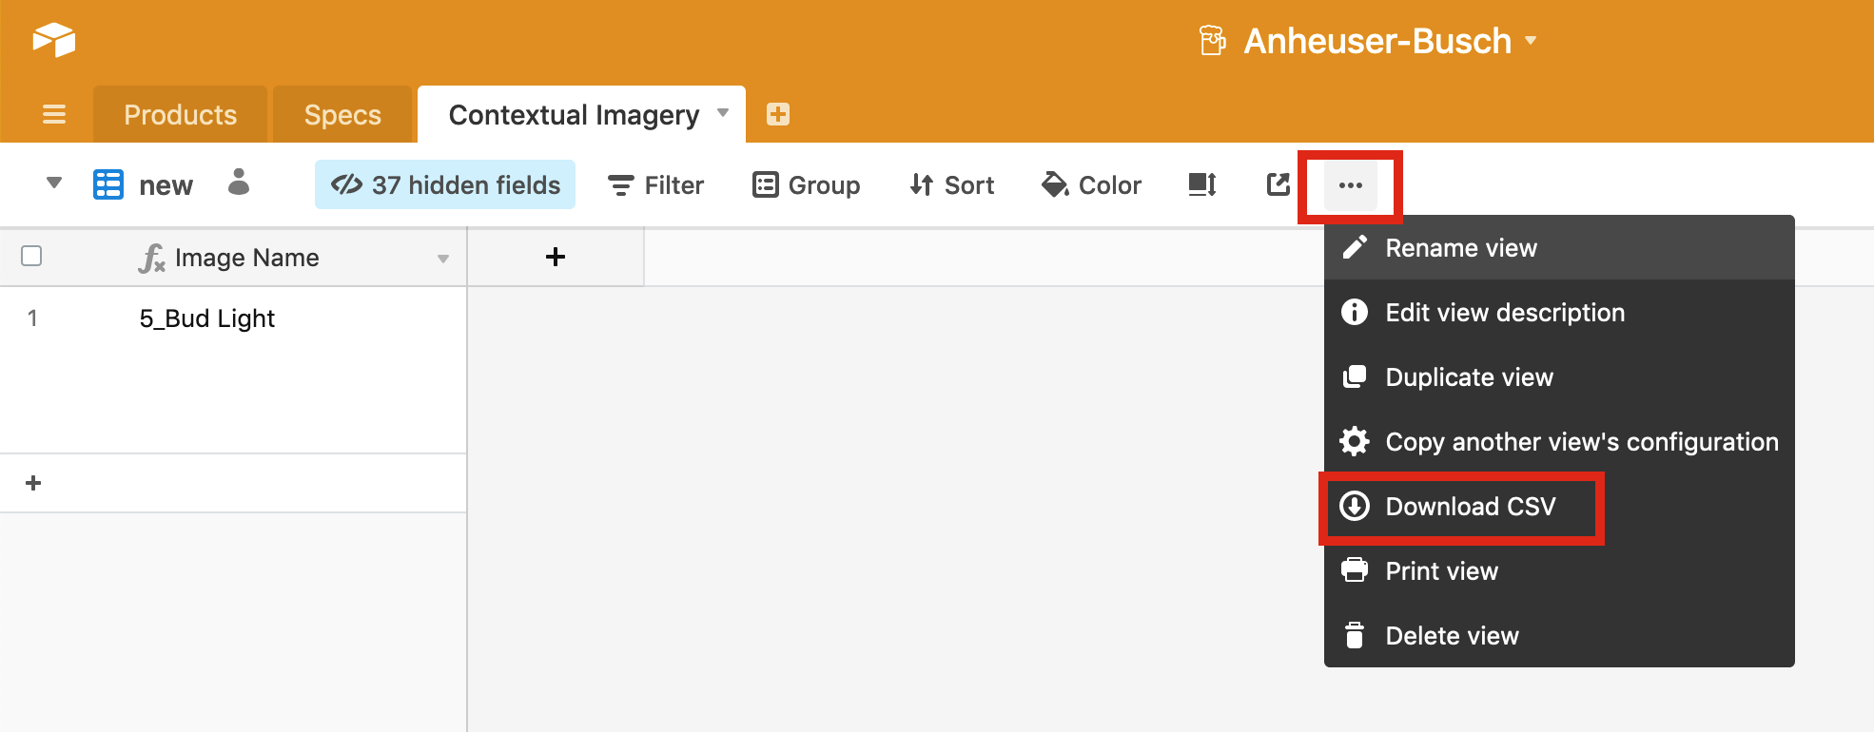Open the three-dot more options button
Viewport: 1874px width, 732px height.
point(1350,185)
